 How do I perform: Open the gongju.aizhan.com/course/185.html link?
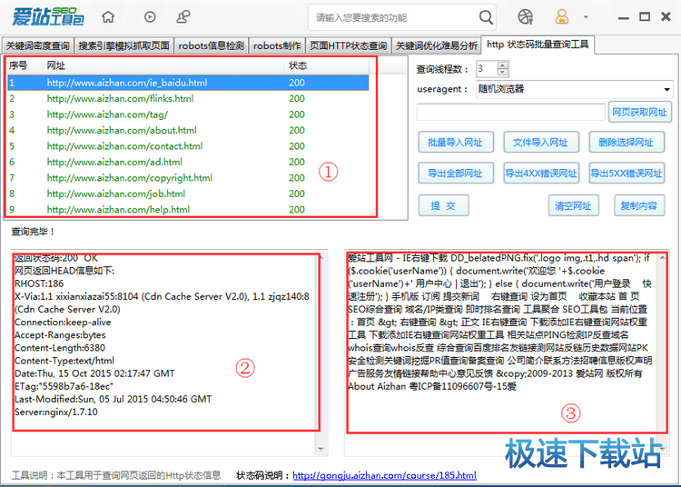coord(384,476)
